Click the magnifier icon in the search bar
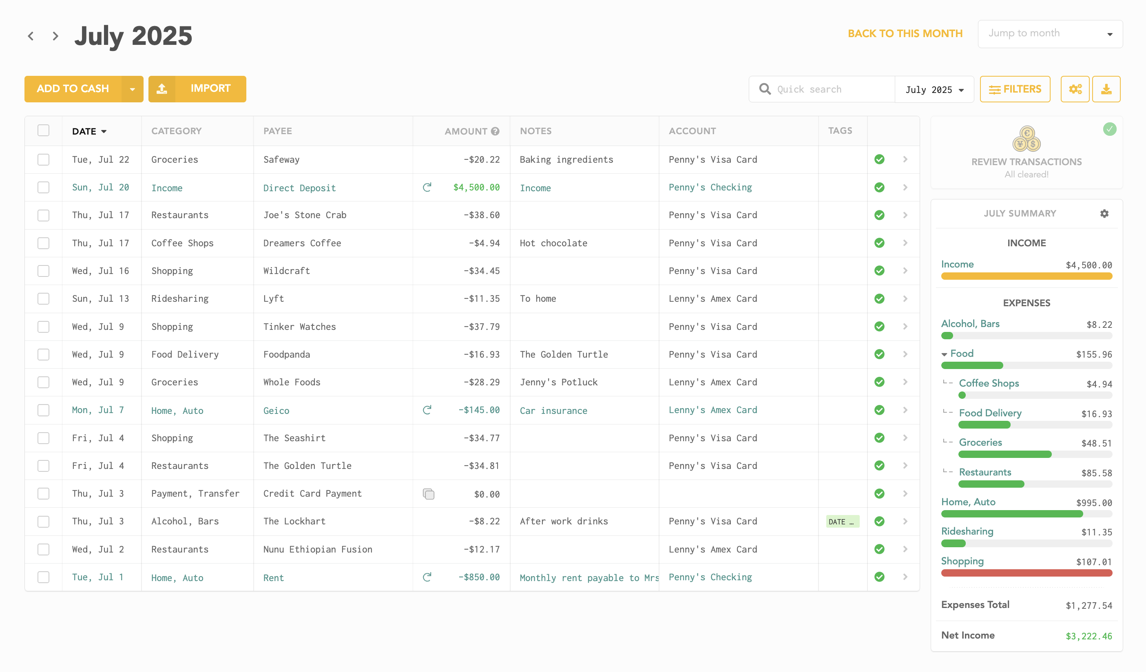The image size is (1146, 672). coord(765,88)
